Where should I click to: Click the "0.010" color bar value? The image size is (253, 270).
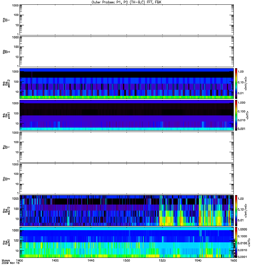coord(242,120)
